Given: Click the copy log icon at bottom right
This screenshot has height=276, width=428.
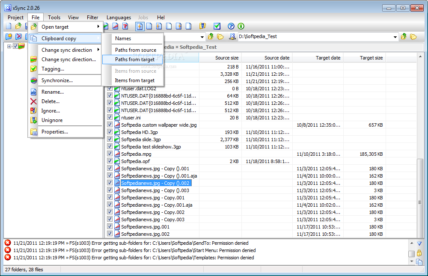Looking at the screenshot, I should [419, 262].
